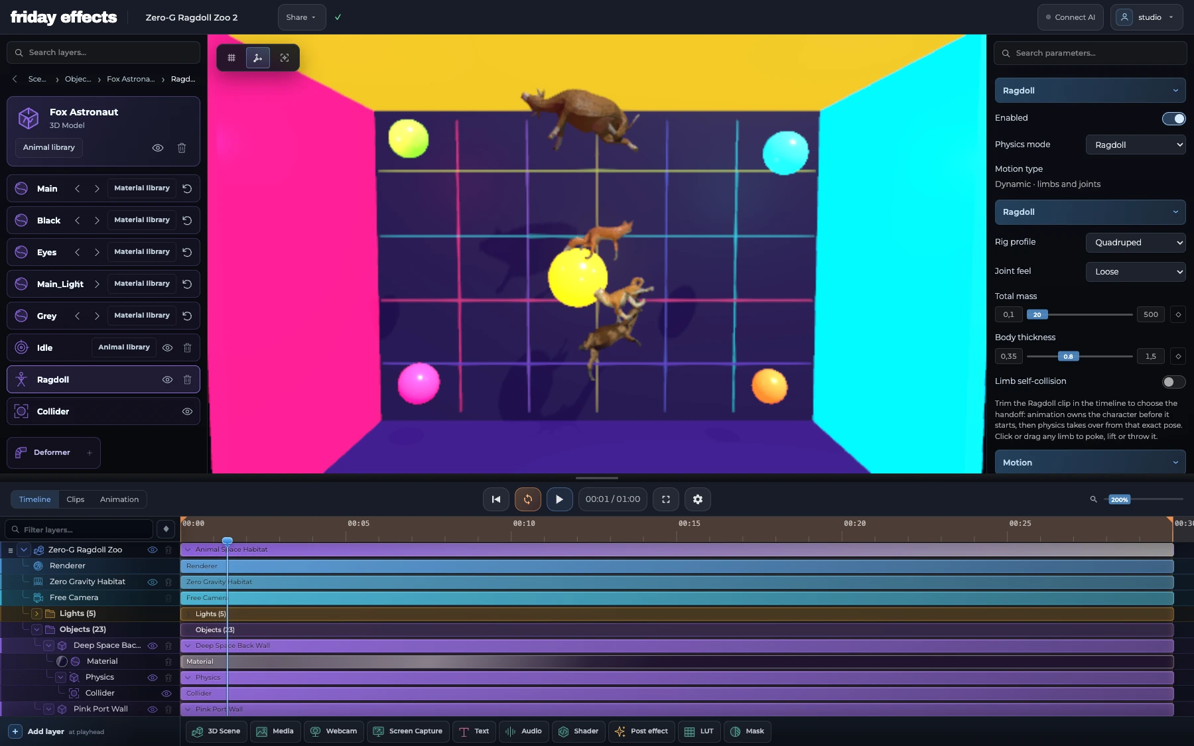Reset the Grey material slot
This screenshot has width=1194, height=746.
click(x=187, y=316)
